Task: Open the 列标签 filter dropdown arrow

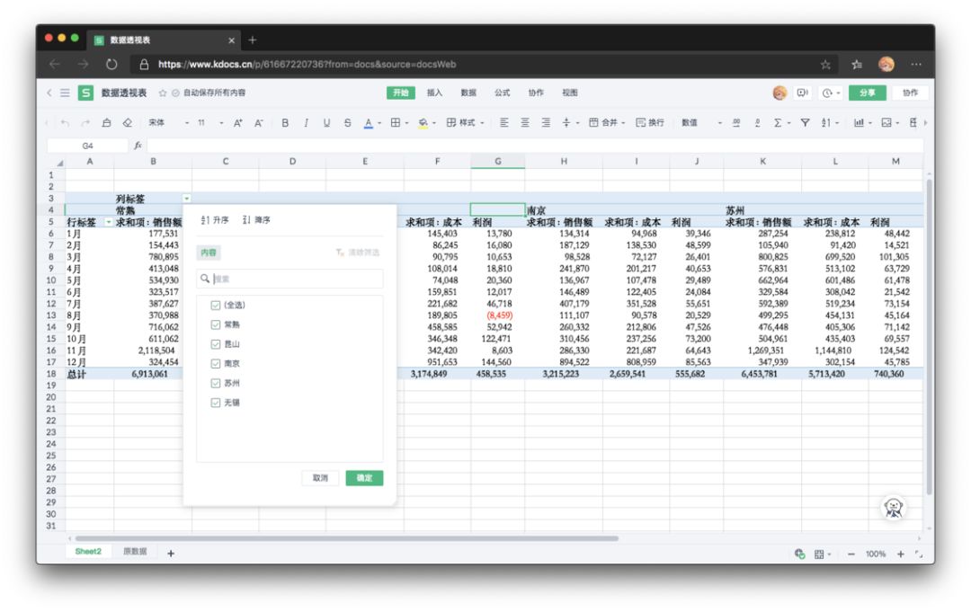Action: pos(186,199)
